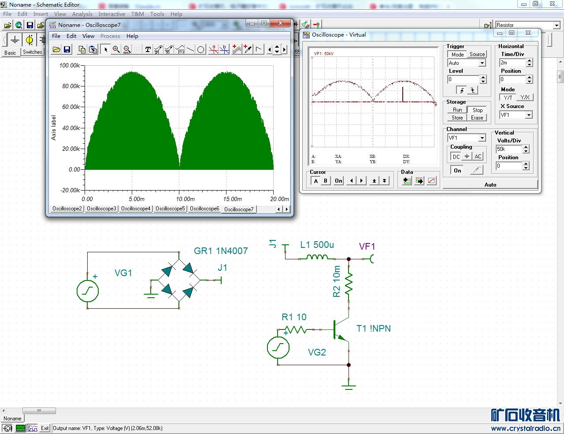
Task: Toggle the cursor On button
Action: tap(338, 181)
